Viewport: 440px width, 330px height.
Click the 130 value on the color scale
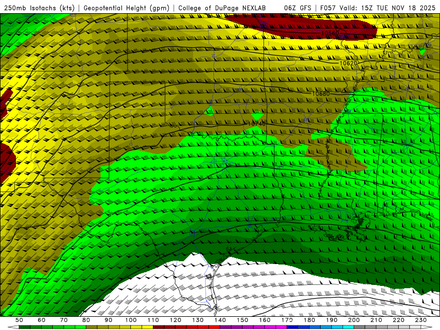coord(198,320)
